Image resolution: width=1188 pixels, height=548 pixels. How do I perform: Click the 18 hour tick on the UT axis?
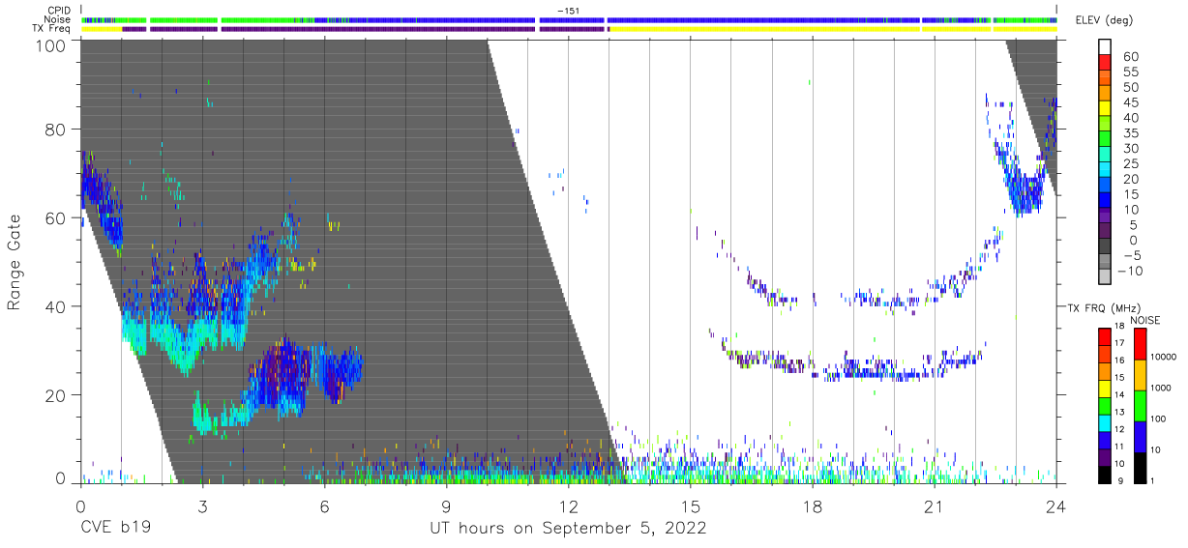(x=813, y=505)
